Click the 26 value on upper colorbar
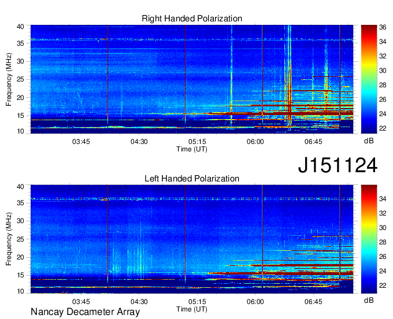The image size is (393, 319). click(383, 99)
